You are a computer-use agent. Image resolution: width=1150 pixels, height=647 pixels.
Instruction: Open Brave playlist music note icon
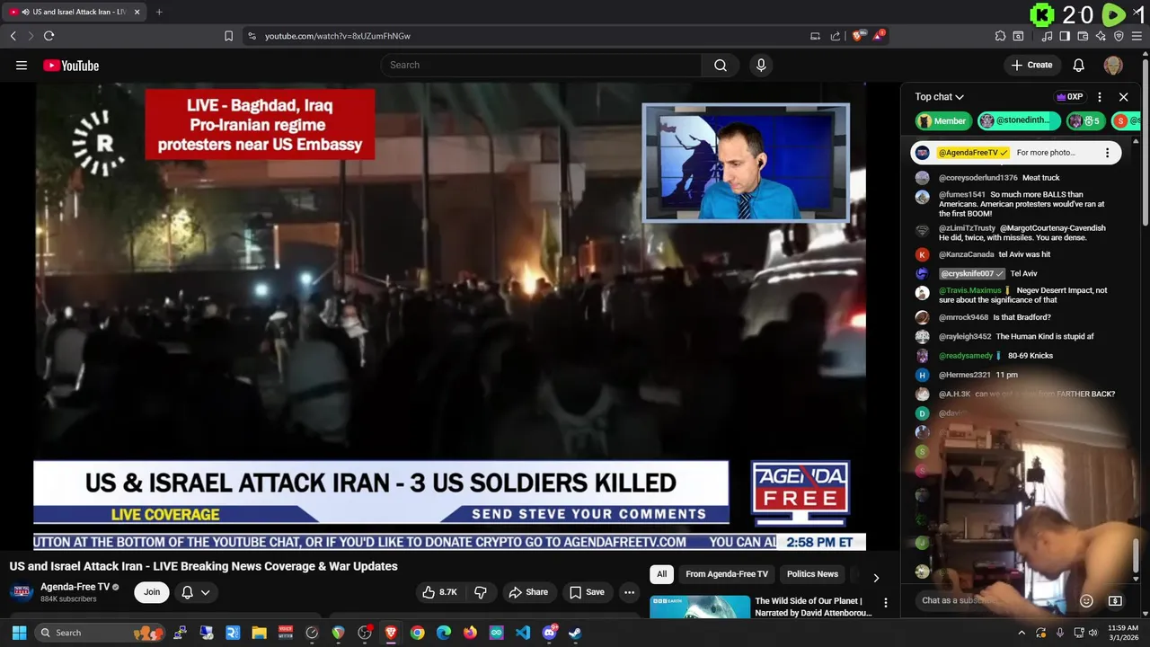coord(1047,36)
